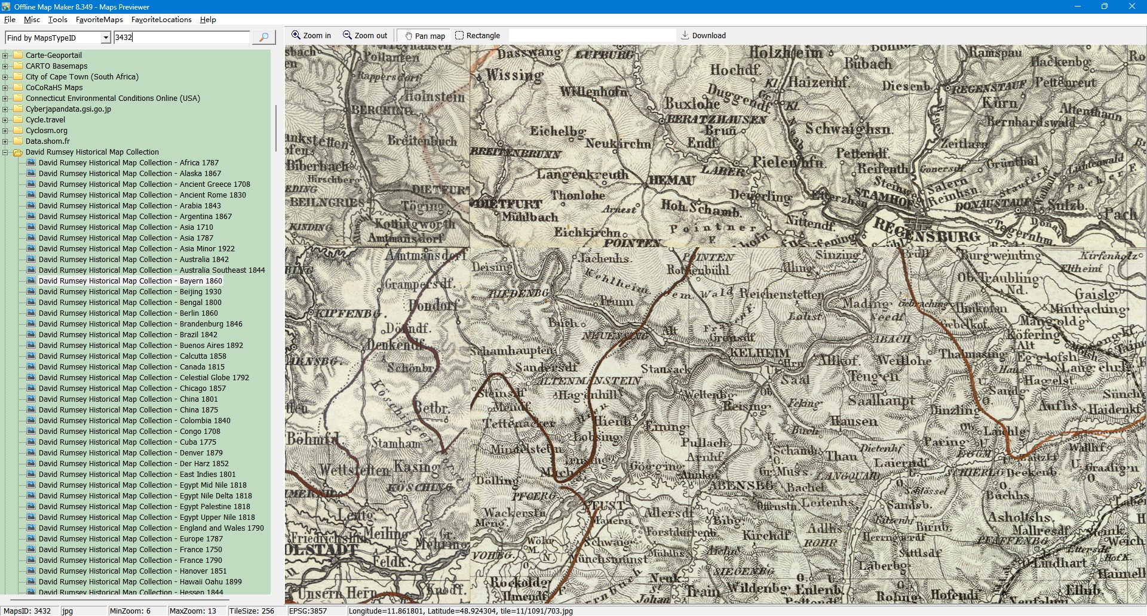Open the Tools menu
This screenshot has width=1147, height=616.
pos(57,20)
